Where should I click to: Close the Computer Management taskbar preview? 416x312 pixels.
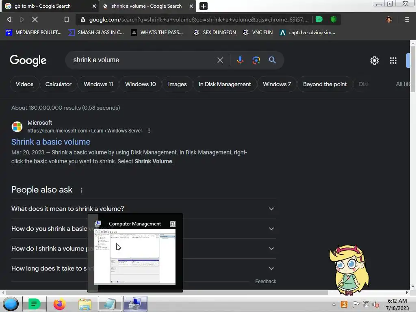pyautogui.click(x=172, y=224)
